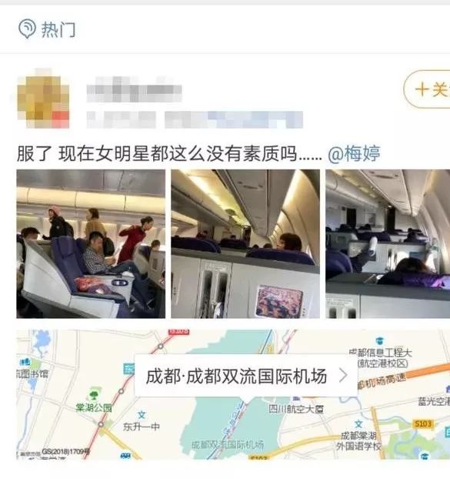Viewport: 450px width, 479px height.
Task: Tap the library icon near 图书馆
Action: (25, 362)
